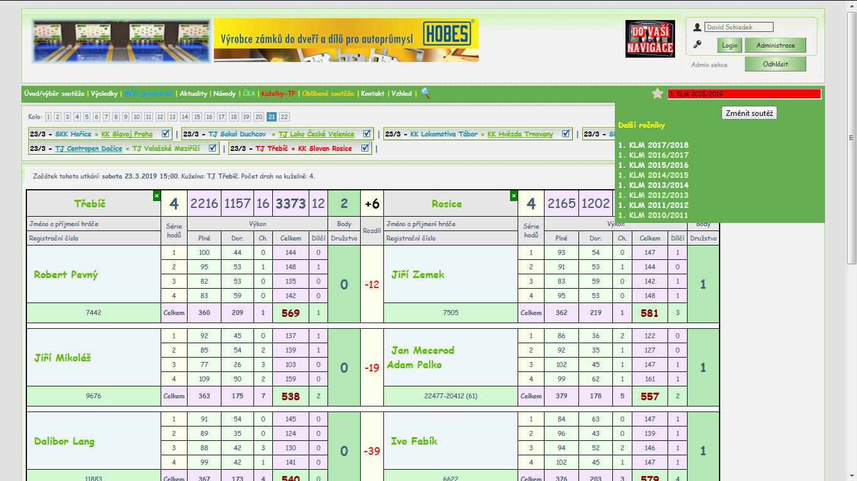Image resolution: width=857 pixels, height=481 pixels.
Task: Click the David Schiedek username field
Action: [738, 28]
